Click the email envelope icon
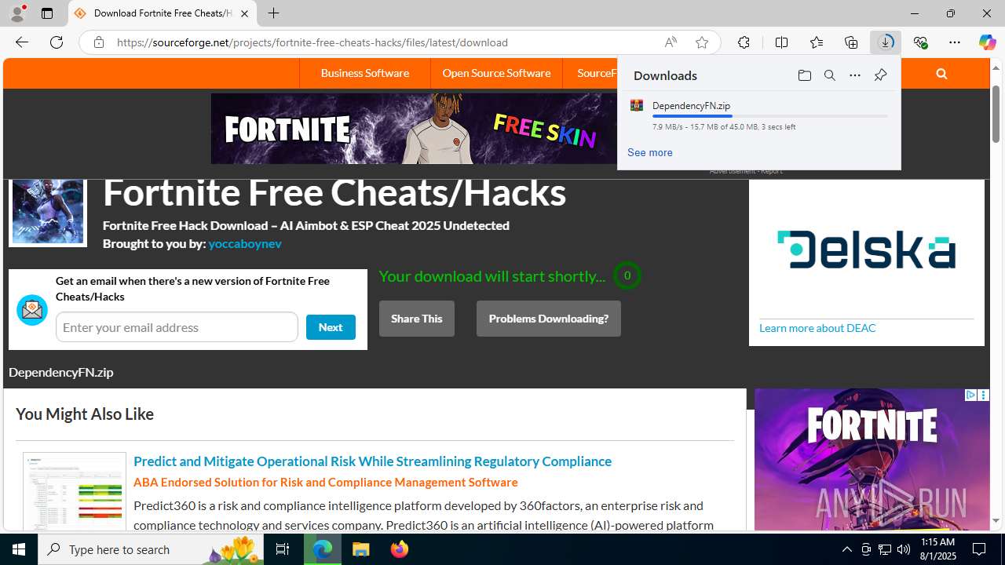The width and height of the screenshot is (1005, 565). click(x=32, y=310)
